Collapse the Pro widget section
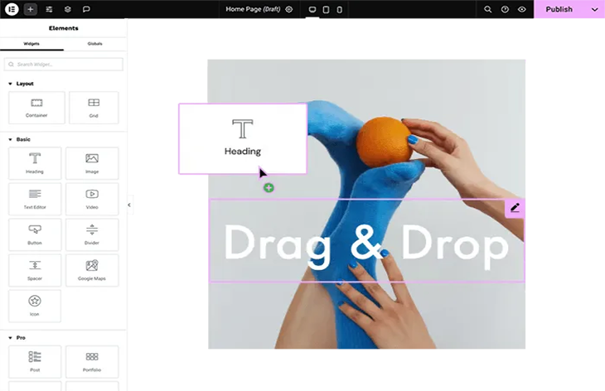Screen dimensions: 605x391 pos(10,338)
